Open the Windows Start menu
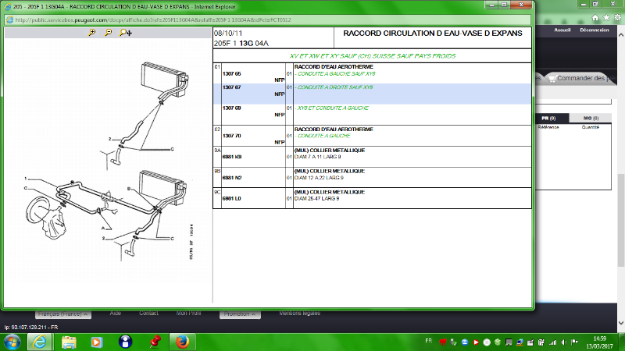625x351 pixels. coord(12,342)
